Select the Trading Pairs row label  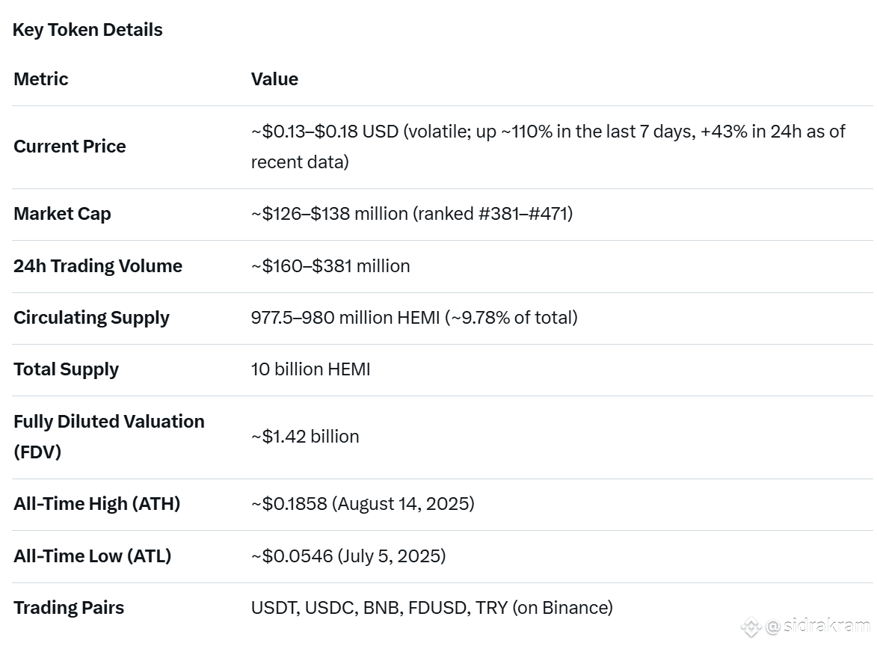coord(69,608)
